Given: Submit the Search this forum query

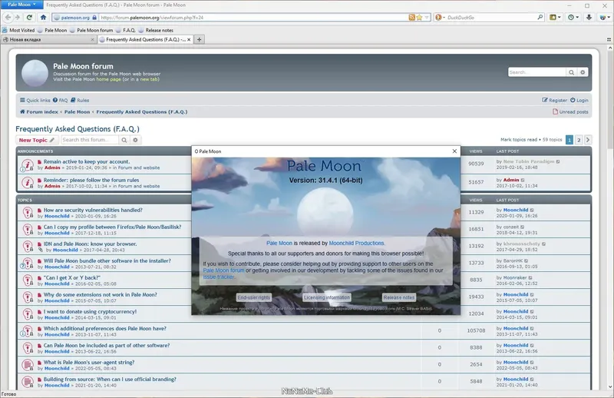Looking at the screenshot, I should pos(124,140).
